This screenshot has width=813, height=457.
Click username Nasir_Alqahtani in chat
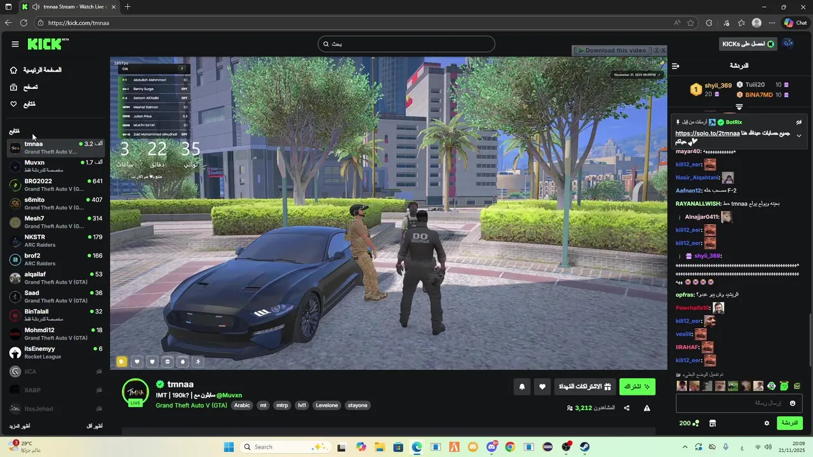pos(697,178)
